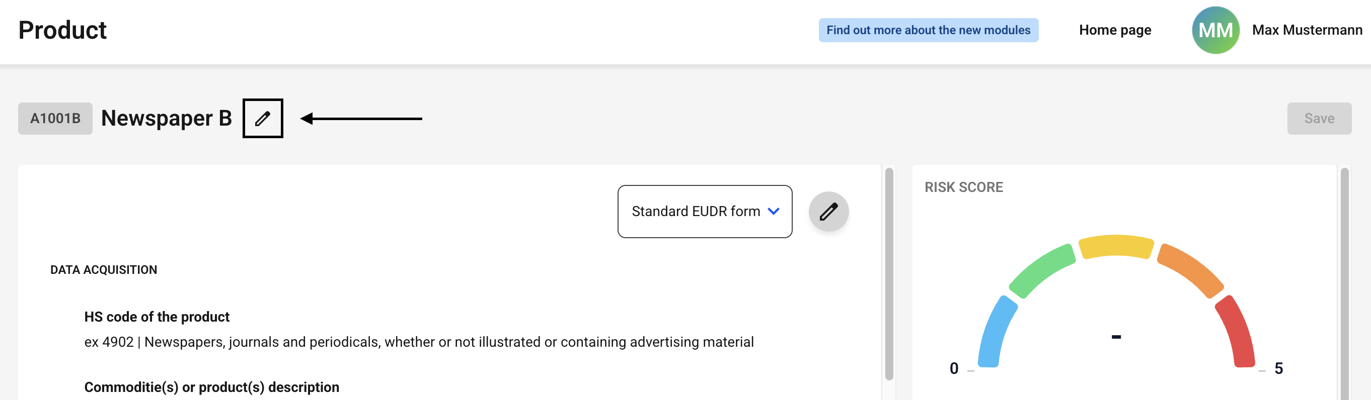Click the Max Mustermann user name
This screenshot has width=1371, height=400.
pos(1307,30)
